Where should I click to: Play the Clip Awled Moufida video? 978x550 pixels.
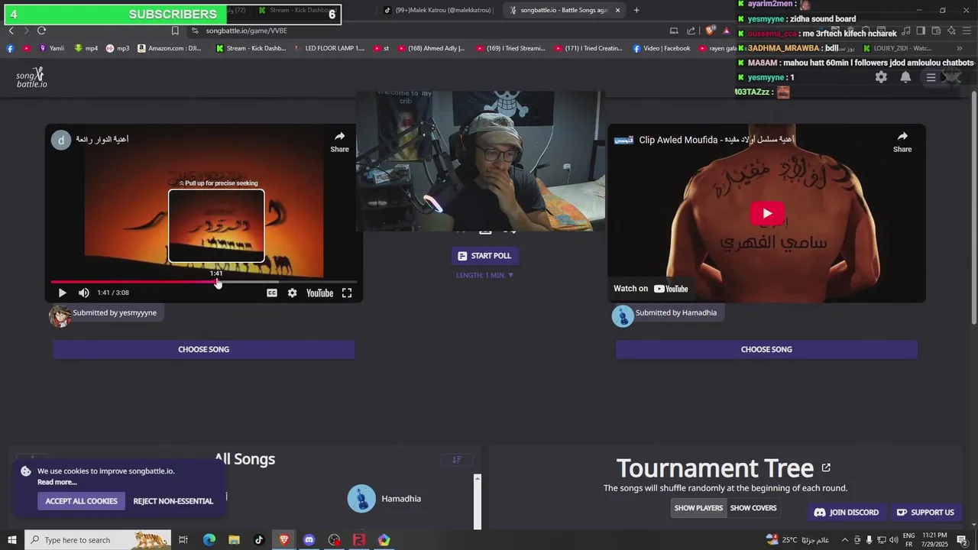767,213
